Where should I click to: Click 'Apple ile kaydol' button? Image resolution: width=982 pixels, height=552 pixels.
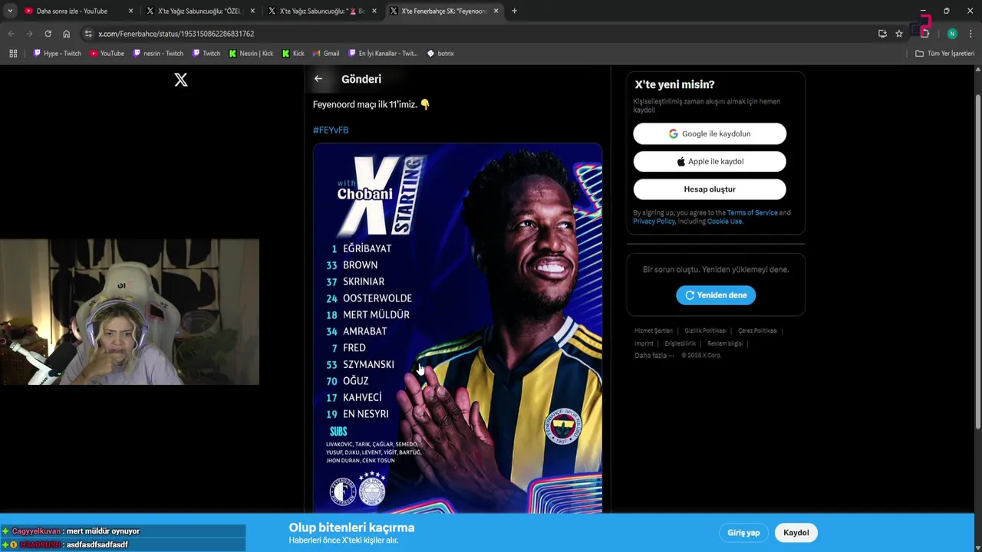(710, 162)
